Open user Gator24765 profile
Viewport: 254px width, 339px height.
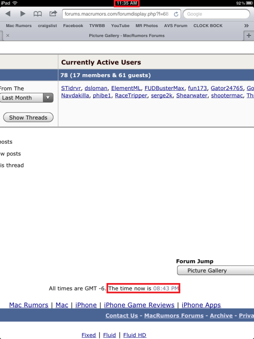pyautogui.click(x=227, y=88)
